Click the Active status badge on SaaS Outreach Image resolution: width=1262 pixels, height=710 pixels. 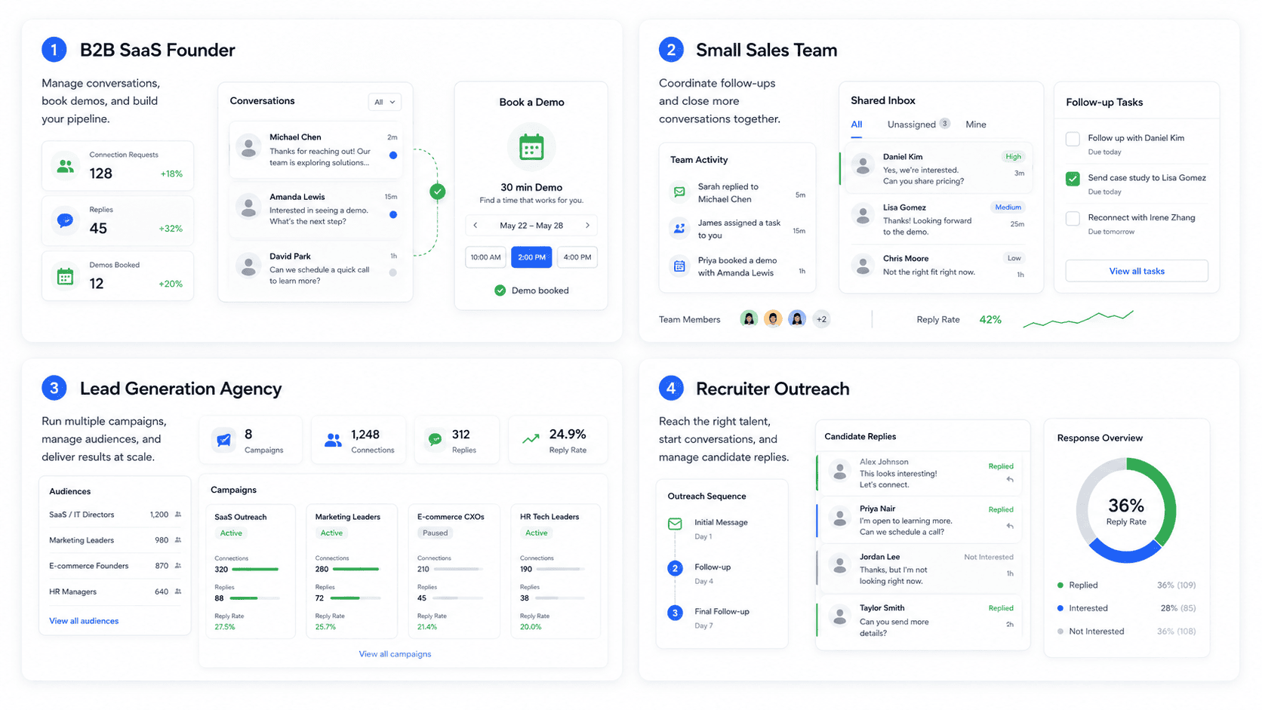tap(232, 533)
